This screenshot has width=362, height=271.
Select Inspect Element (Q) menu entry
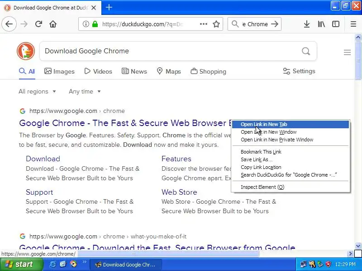click(291, 187)
